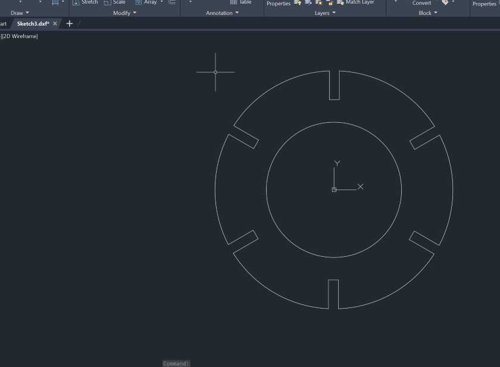Click the Match Layer tool
The width and height of the screenshot is (500, 367).
point(355,2)
